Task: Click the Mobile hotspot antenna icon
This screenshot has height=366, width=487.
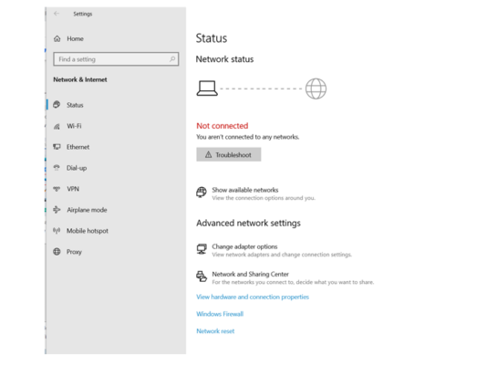Action: [57, 230]
